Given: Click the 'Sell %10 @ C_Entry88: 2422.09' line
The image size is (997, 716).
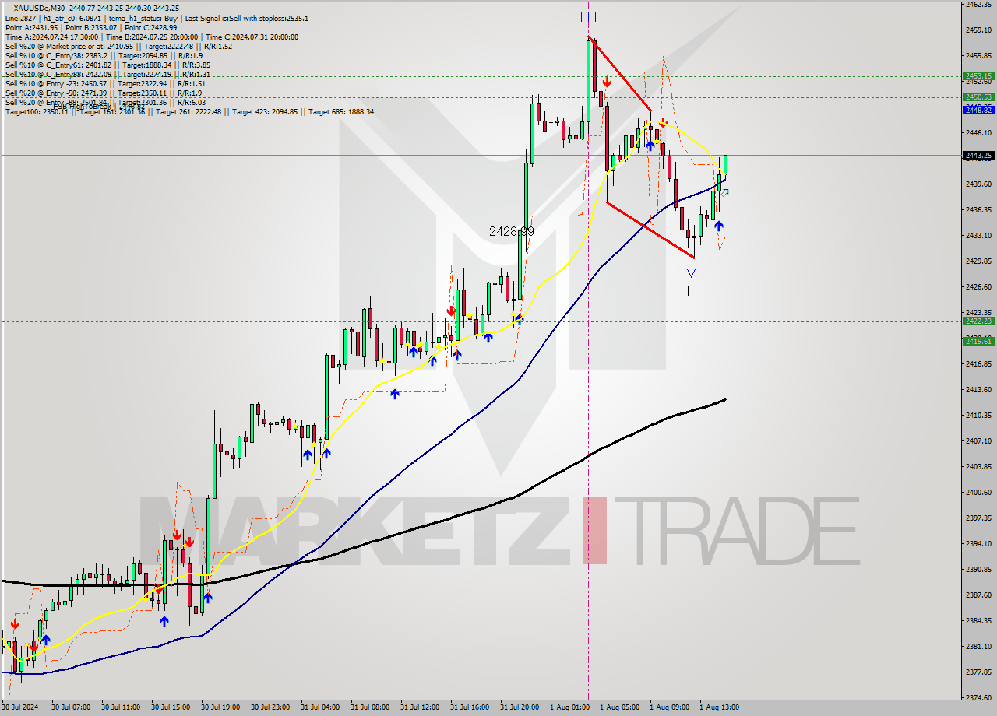Looking at the screenshot, I should pyautogui.click(x=106, y=75).
